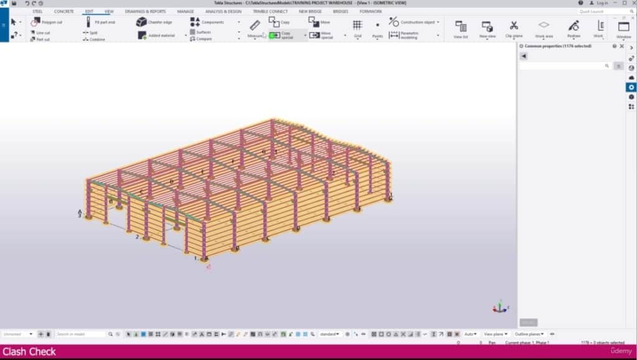Open the Auto snap depth dropdown

pos(470,334)
